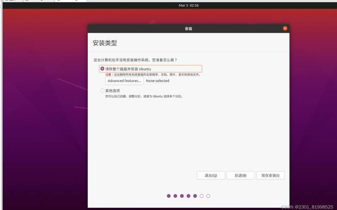This screenshot has width=337, height=210.
Task: Click the 'None selected' status text
Action: (x=158, y=81)
